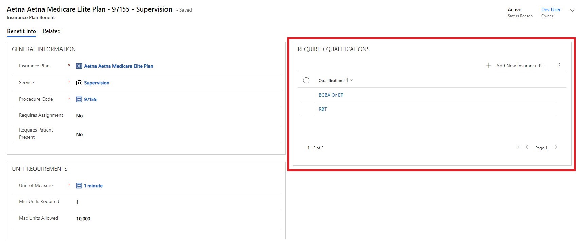
Task: Click the 1 - 2 of 2 record count
Action: tap(315, 148)
